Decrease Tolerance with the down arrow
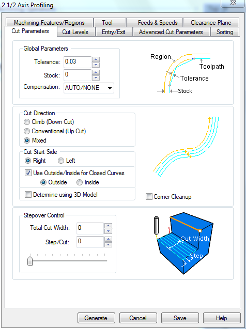Image resolution: width=246 pixels, height=329 pixels. coord(96,65)
